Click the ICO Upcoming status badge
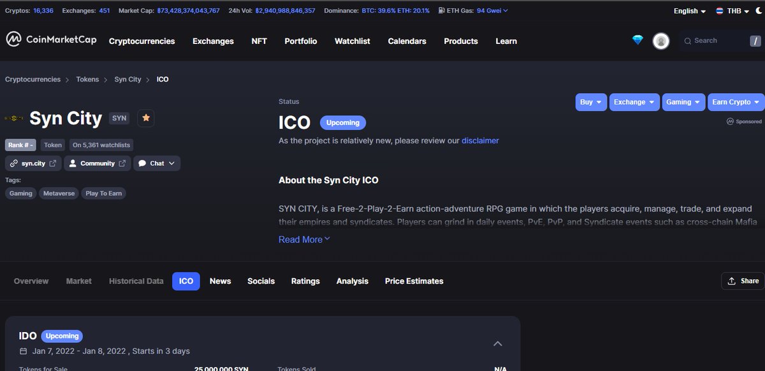The width and height of the screenshot is (765, 371). click(343, 122)
